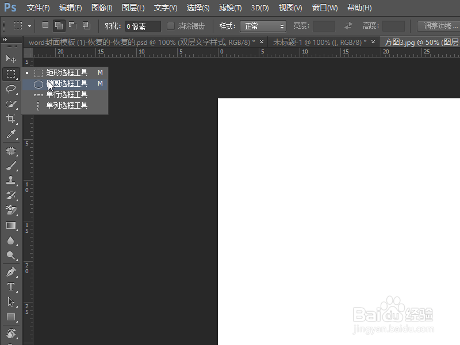
Task: Click the Photoshop Ps logo
Action: tap(10, 7)
